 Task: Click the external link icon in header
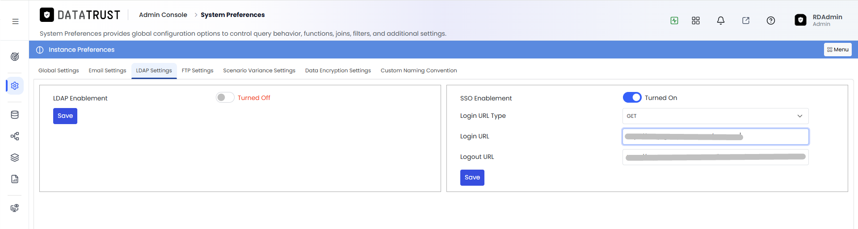pyautogui.click(x=746, y=21)
